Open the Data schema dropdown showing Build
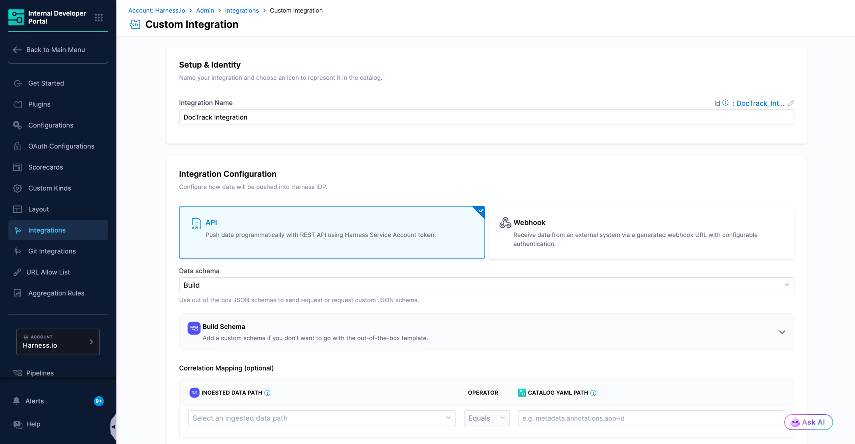Image resolution: width=855 pixels, height=444 pixels. point(487,285)
